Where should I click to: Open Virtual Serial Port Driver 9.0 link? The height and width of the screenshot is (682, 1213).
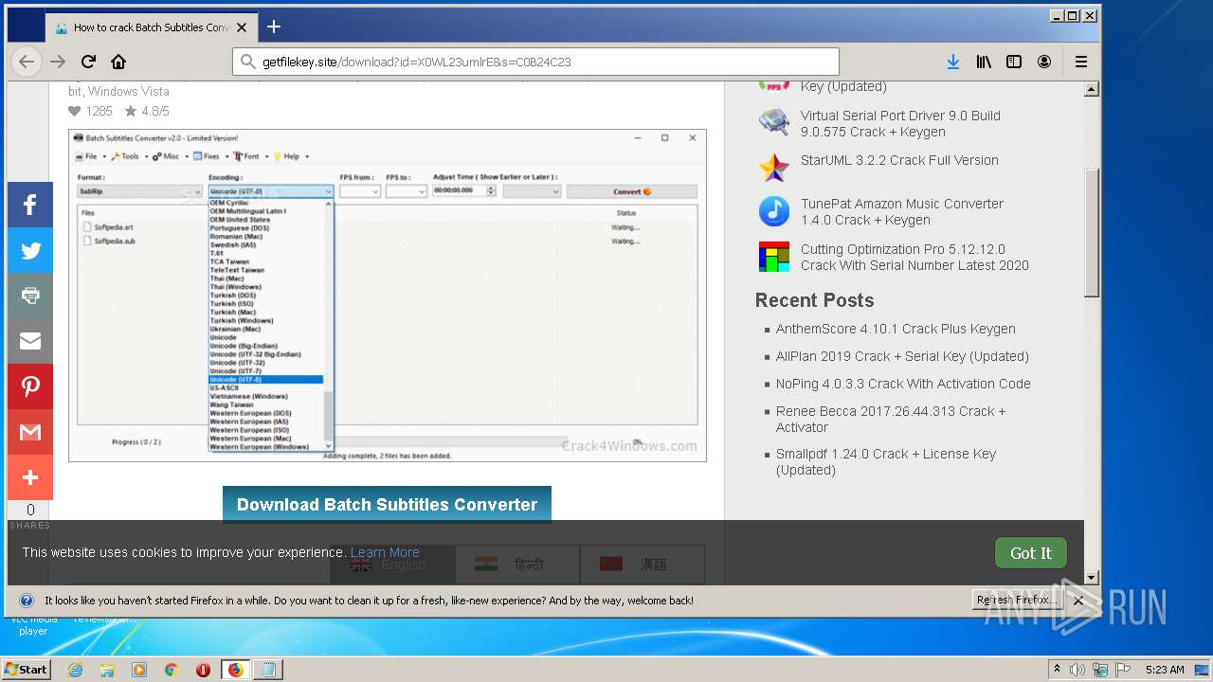click(x=900, y=123)
